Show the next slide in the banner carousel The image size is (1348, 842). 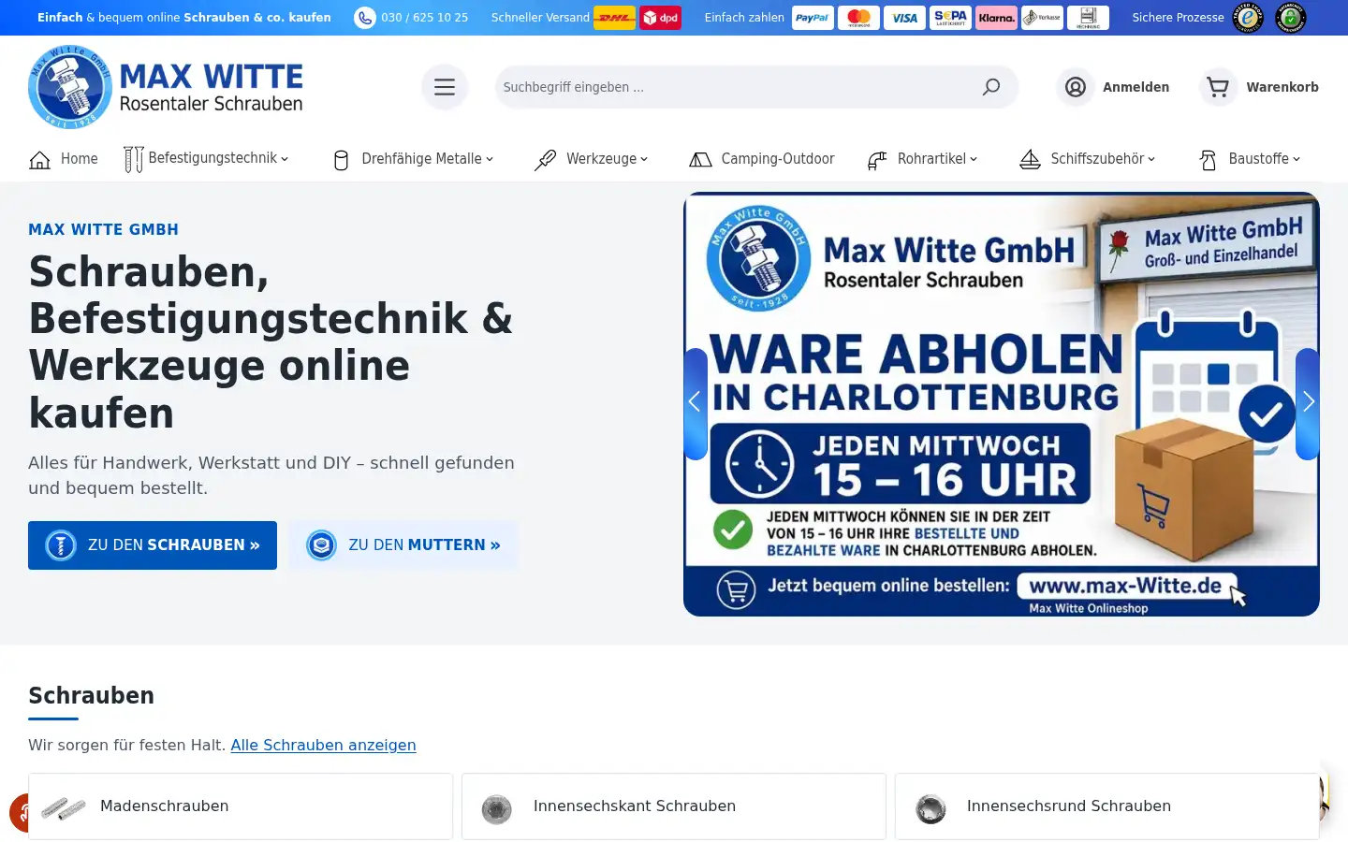[1308, 403]
